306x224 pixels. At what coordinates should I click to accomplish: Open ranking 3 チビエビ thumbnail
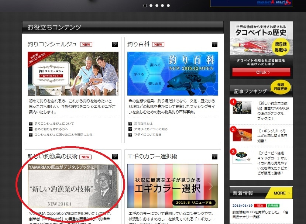coord(242,157)
